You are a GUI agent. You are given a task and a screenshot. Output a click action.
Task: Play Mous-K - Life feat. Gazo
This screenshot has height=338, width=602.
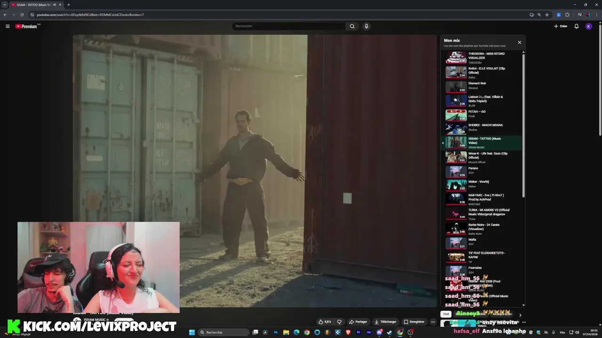482,157
